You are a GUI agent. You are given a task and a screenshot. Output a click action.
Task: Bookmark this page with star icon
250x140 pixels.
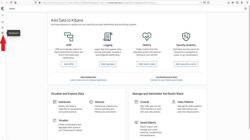208,2
